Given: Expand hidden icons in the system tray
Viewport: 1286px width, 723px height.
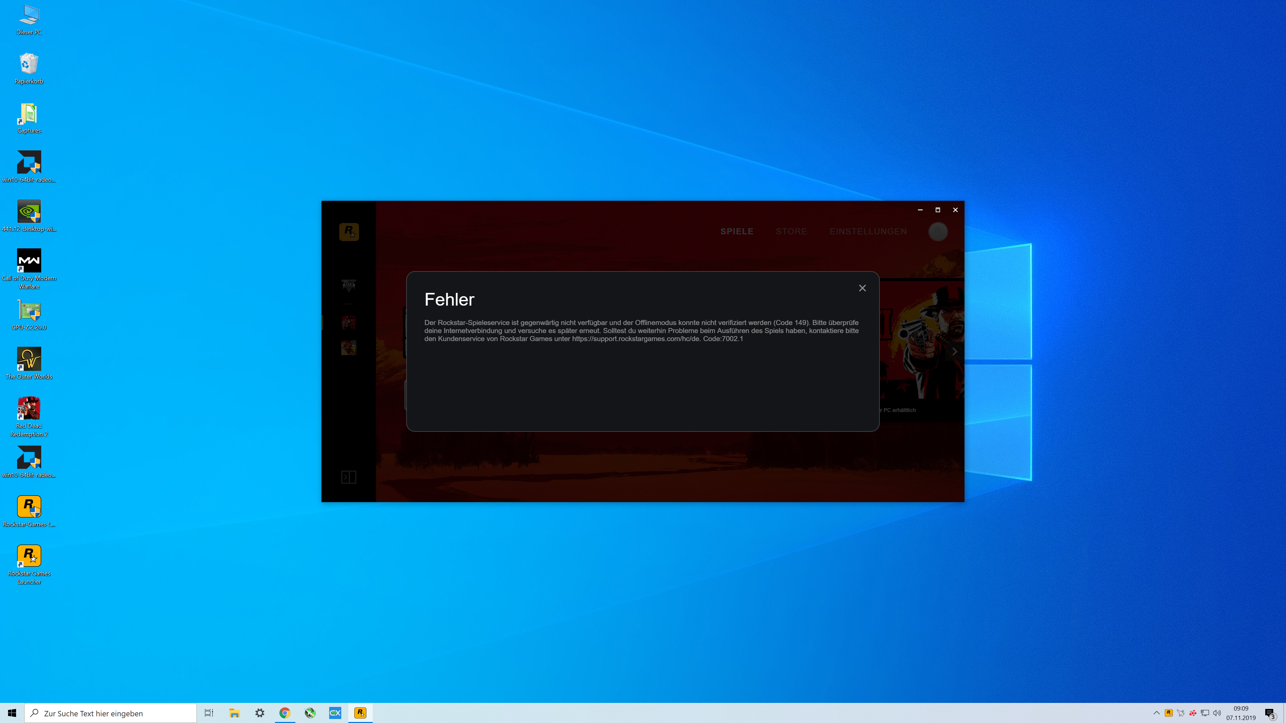Looking at the screenshot, I should pyautogui.click(x=1157, y=714).
